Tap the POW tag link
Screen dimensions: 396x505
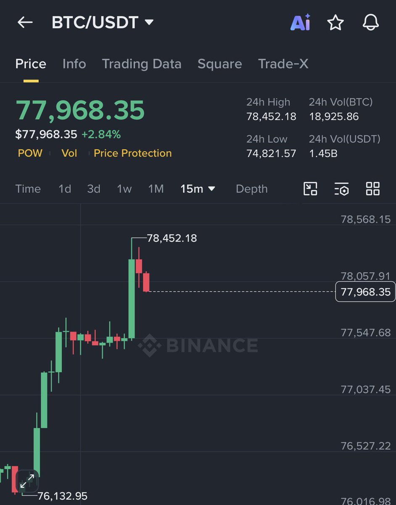[x=30, y=153]
